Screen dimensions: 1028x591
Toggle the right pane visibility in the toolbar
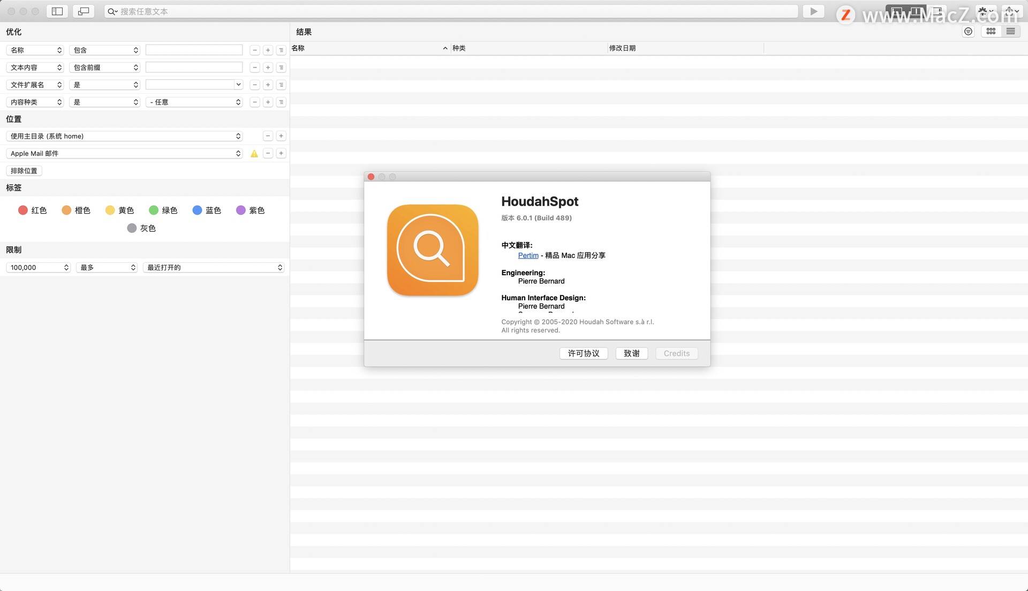click(936, 11)
